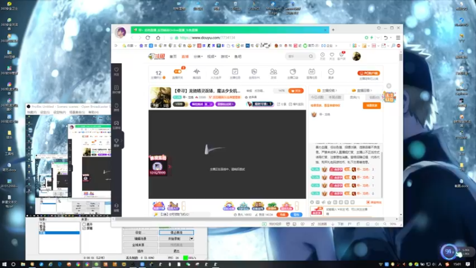This screenshot has width=476, height=268.
Task: Open the client download icon with red badge
Action: [x=342, y=55]
